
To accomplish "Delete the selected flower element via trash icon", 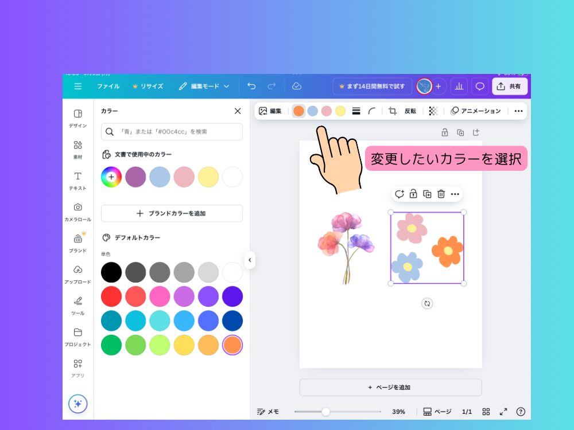I will pyautogui.click(x=441, y=194).
